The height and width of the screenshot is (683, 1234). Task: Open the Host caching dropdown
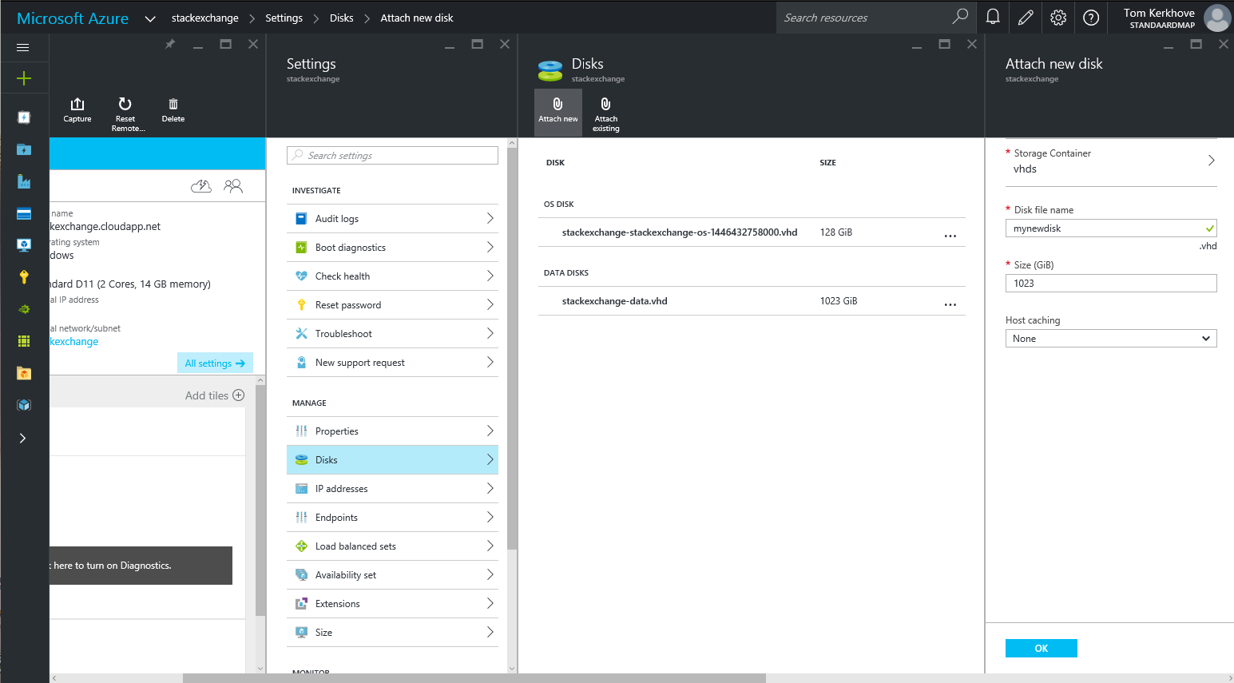click(1110, 338)
